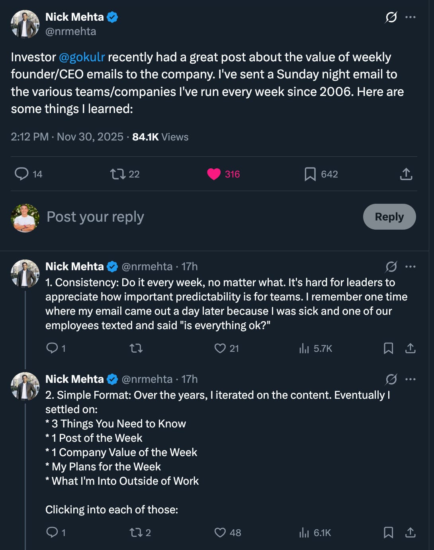This screenshot has width=434, height=550.
Task: Open the Grok icon on the main post
Action: point(391,17)
